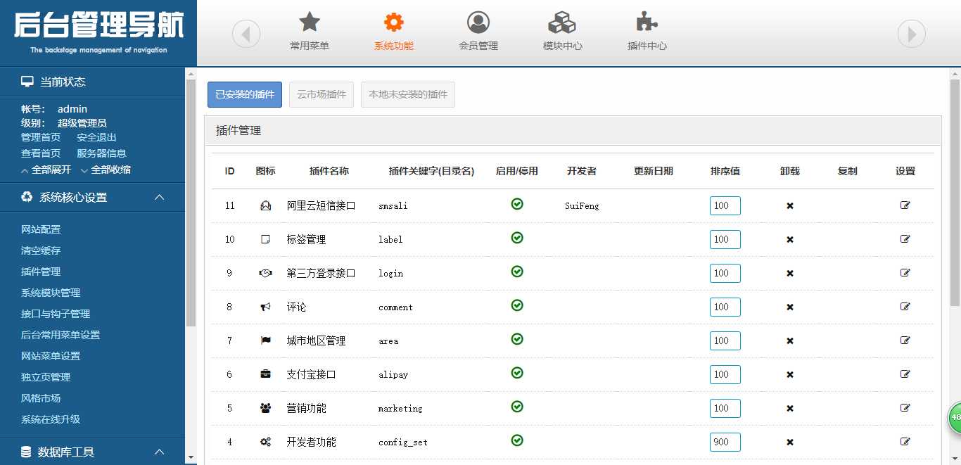This screenshot has width=961, height=465.
Task: Open 清空缓存 in sidebar
Action: point(41,250)
